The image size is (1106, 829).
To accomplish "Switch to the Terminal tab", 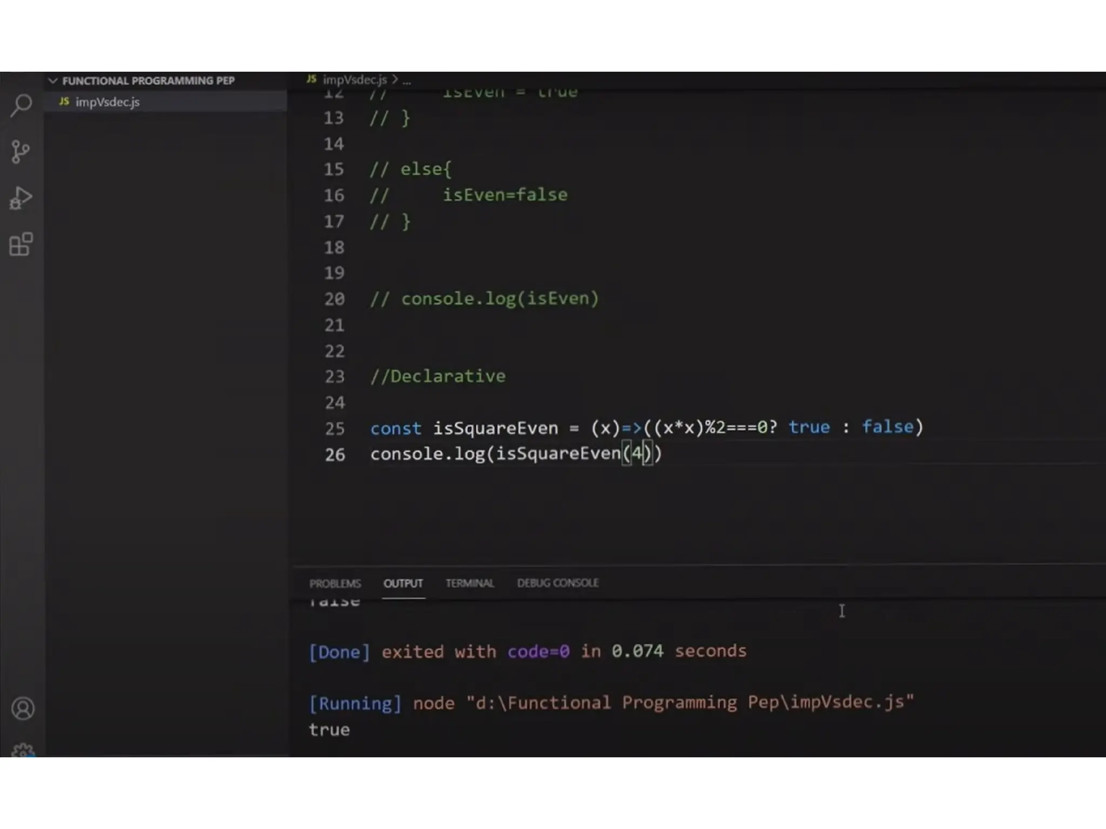I will [469, 583].
